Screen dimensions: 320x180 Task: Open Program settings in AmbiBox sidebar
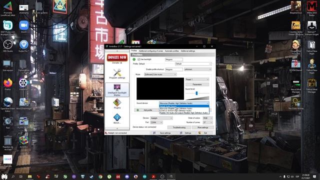[117, 74]
